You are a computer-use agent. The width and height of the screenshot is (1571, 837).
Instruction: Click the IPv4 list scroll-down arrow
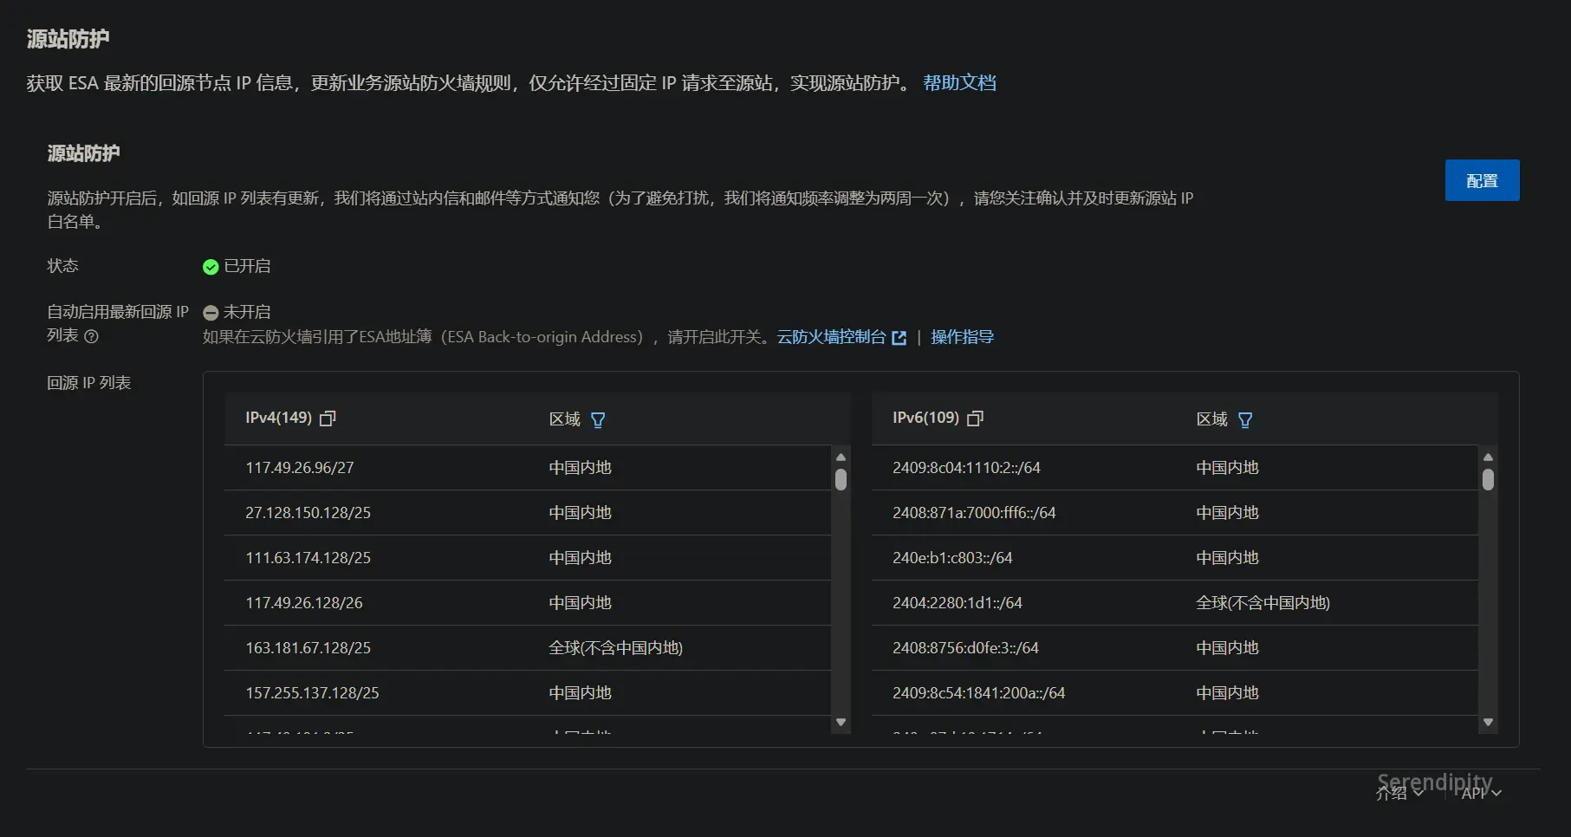[841, 722]
